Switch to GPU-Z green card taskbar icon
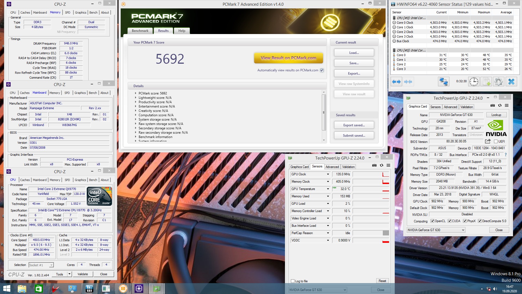This screenshot has height=294, width=522. coord(156,289)
